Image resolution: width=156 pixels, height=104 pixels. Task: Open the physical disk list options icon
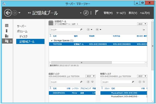click(x=140, y=82)
